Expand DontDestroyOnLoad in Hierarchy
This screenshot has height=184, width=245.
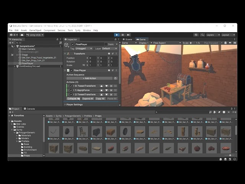pyautogui.click(x=15, y=66)
